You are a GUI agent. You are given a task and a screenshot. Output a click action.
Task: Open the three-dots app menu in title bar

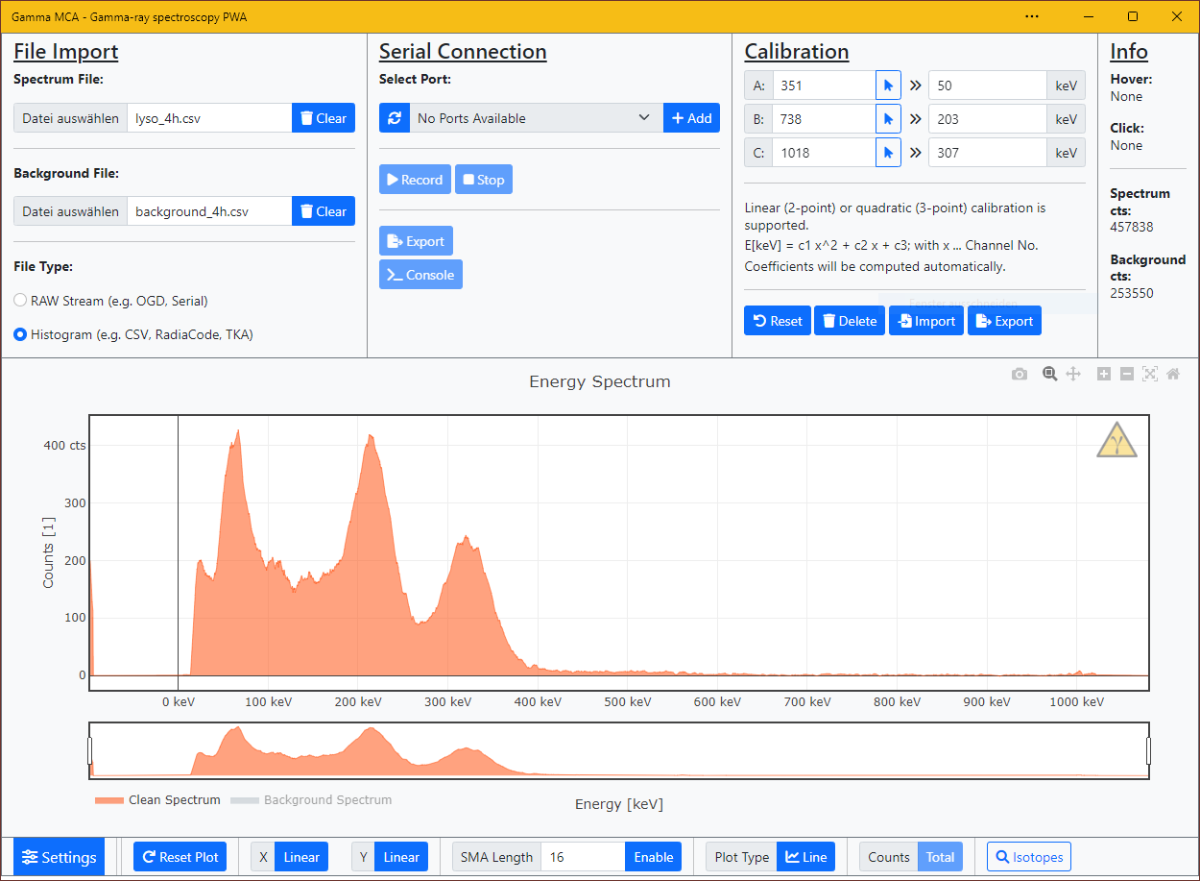click(x=1032, y=16)
